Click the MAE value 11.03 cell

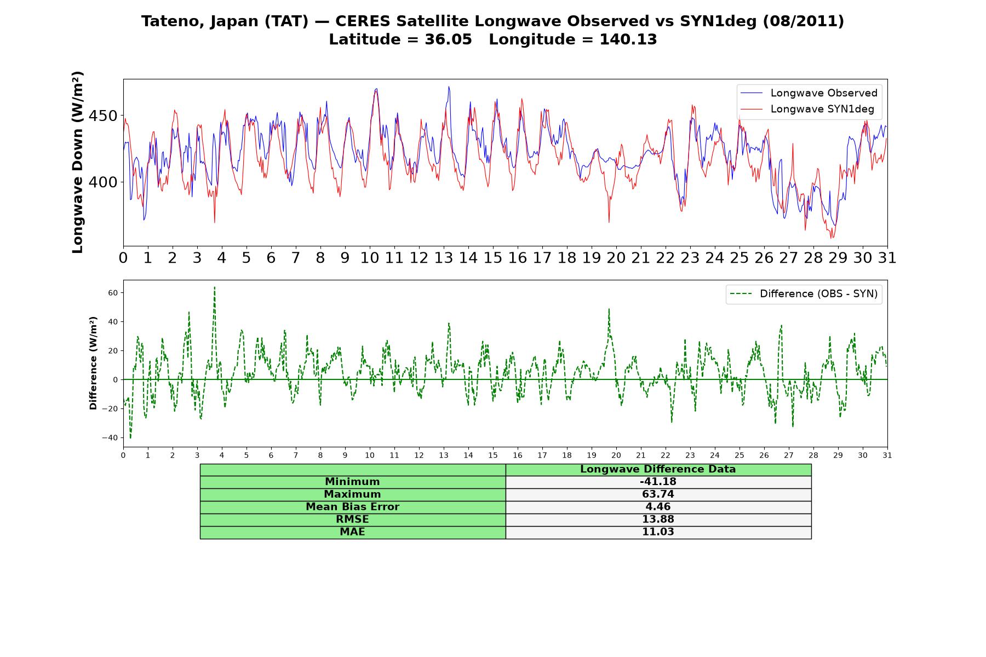tap(658, 532)
